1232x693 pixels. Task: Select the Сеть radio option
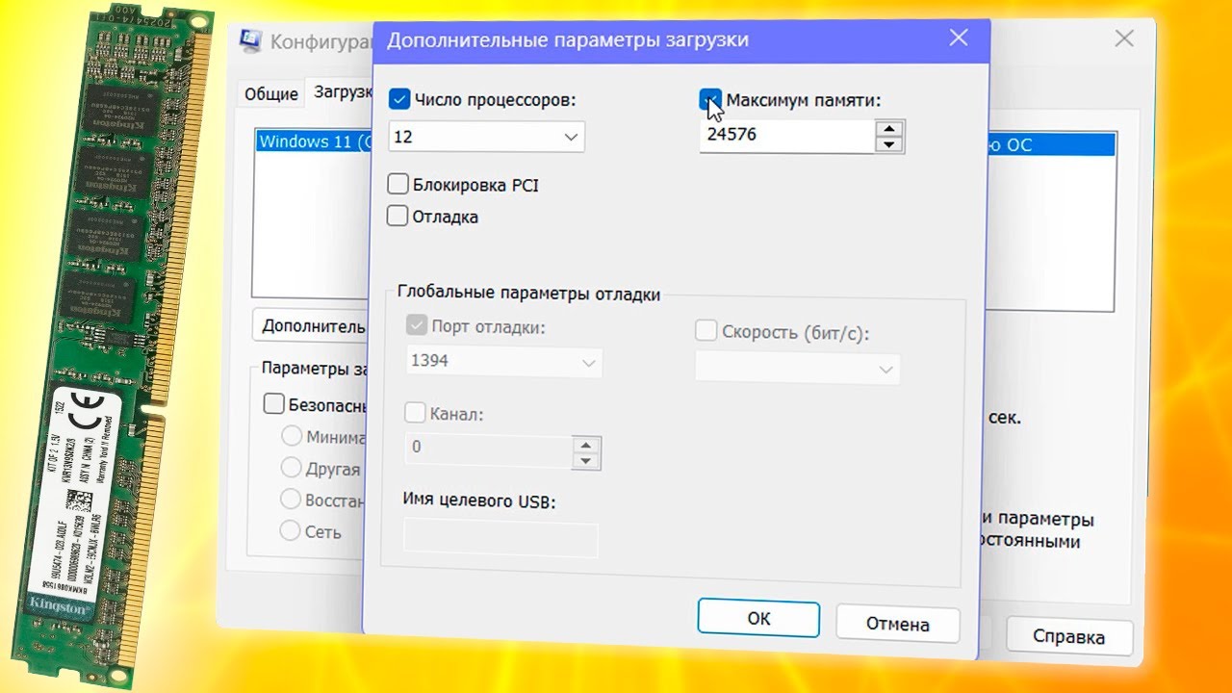[x=291, y=530]
